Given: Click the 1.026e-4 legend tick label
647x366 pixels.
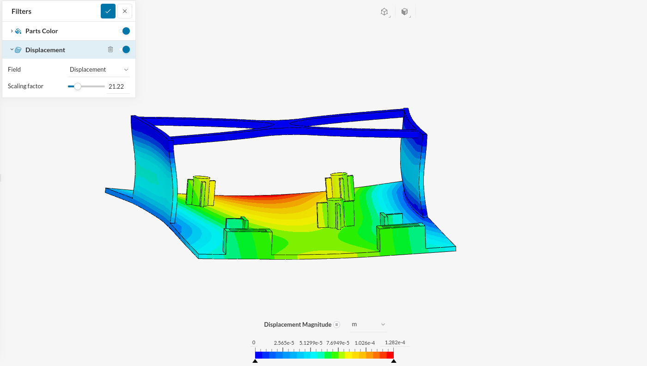Looking at the screenshot, I should [x=364, y=343].
